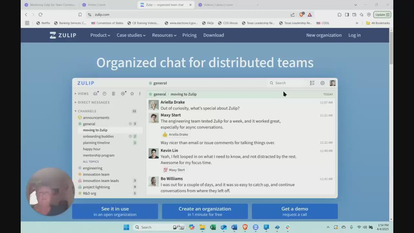Open the All Bookmarks folder

pos(378,23)
